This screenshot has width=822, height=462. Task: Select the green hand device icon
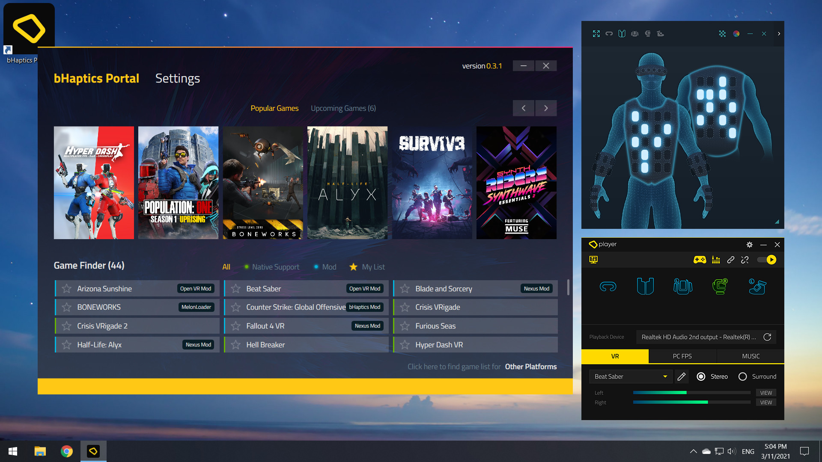720,287
